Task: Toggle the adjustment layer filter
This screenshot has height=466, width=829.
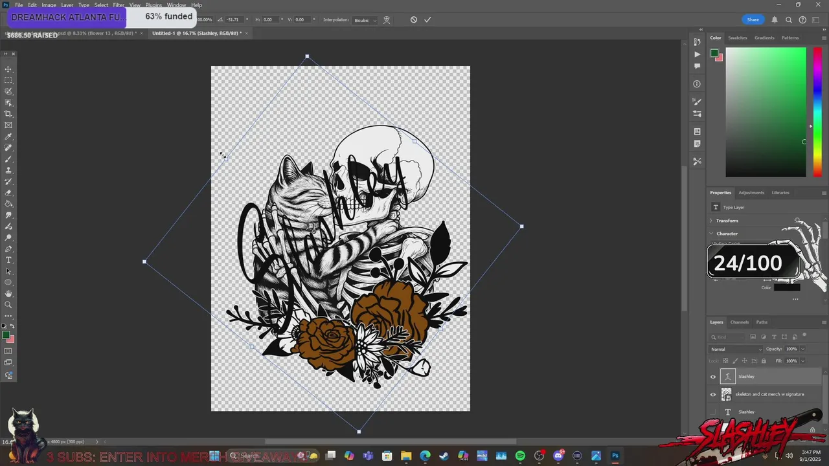Action: (763, 337)
